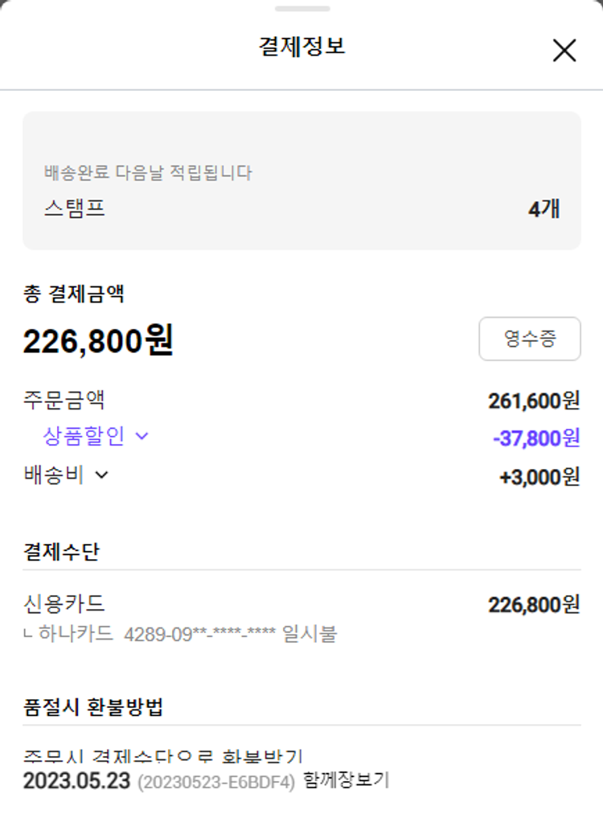This screenshot has height=835, width=603.
Task: Click the 함께장보기 label
Action: [347, 780]
